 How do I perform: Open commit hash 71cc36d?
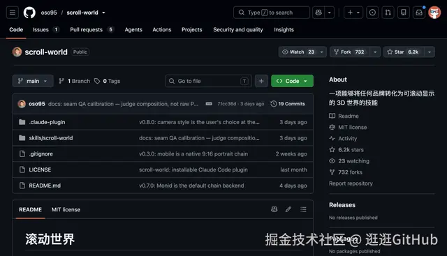(226, 104)
